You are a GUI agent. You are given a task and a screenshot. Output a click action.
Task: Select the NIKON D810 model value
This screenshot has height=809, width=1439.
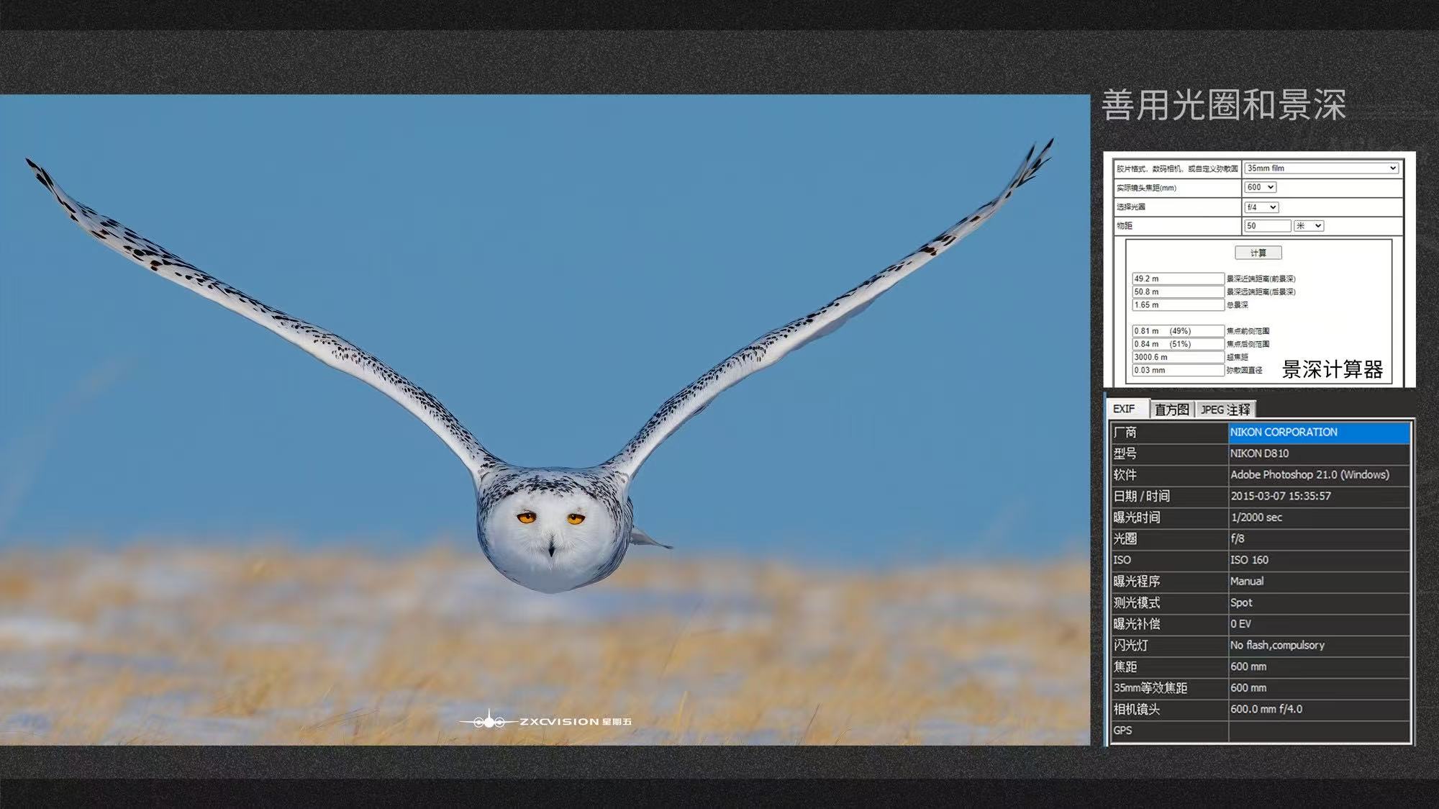[1319, 453]
